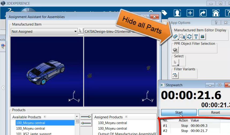The image size is (230, 135).
Task: Unassign product using the left-pointing arrow button
Action: tap(86, 123)
